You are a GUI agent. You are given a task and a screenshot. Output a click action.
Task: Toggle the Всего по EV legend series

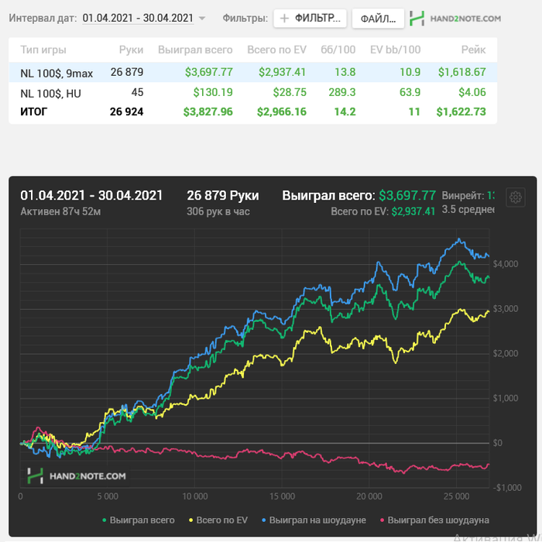pos(218,520)
